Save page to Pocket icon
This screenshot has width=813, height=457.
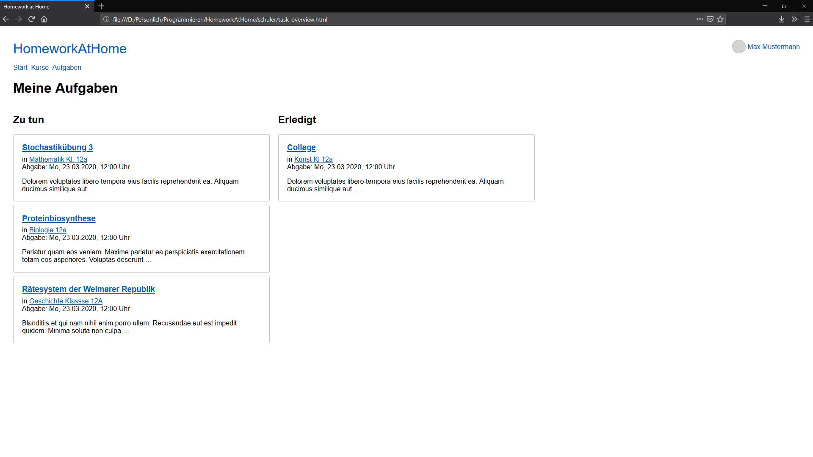pyautogui.click(x=710, y=19)
